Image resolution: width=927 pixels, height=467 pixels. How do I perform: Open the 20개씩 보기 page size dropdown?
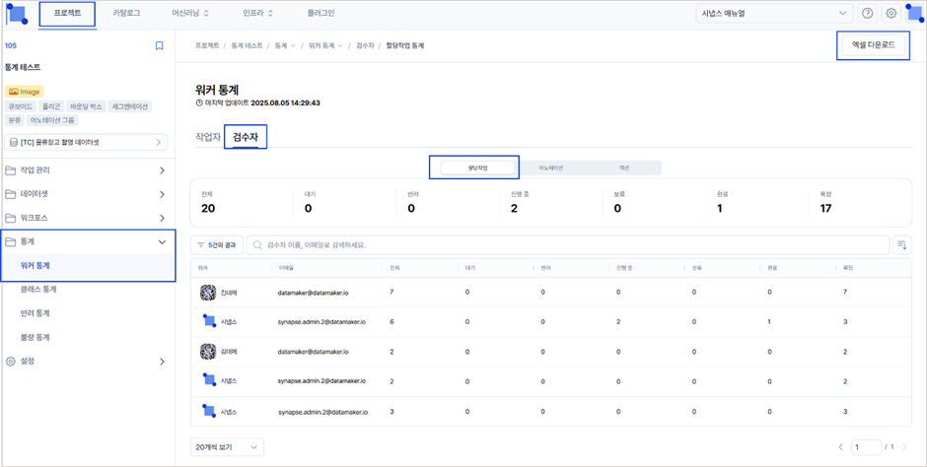pyautogui.click(x=227, y=447)
